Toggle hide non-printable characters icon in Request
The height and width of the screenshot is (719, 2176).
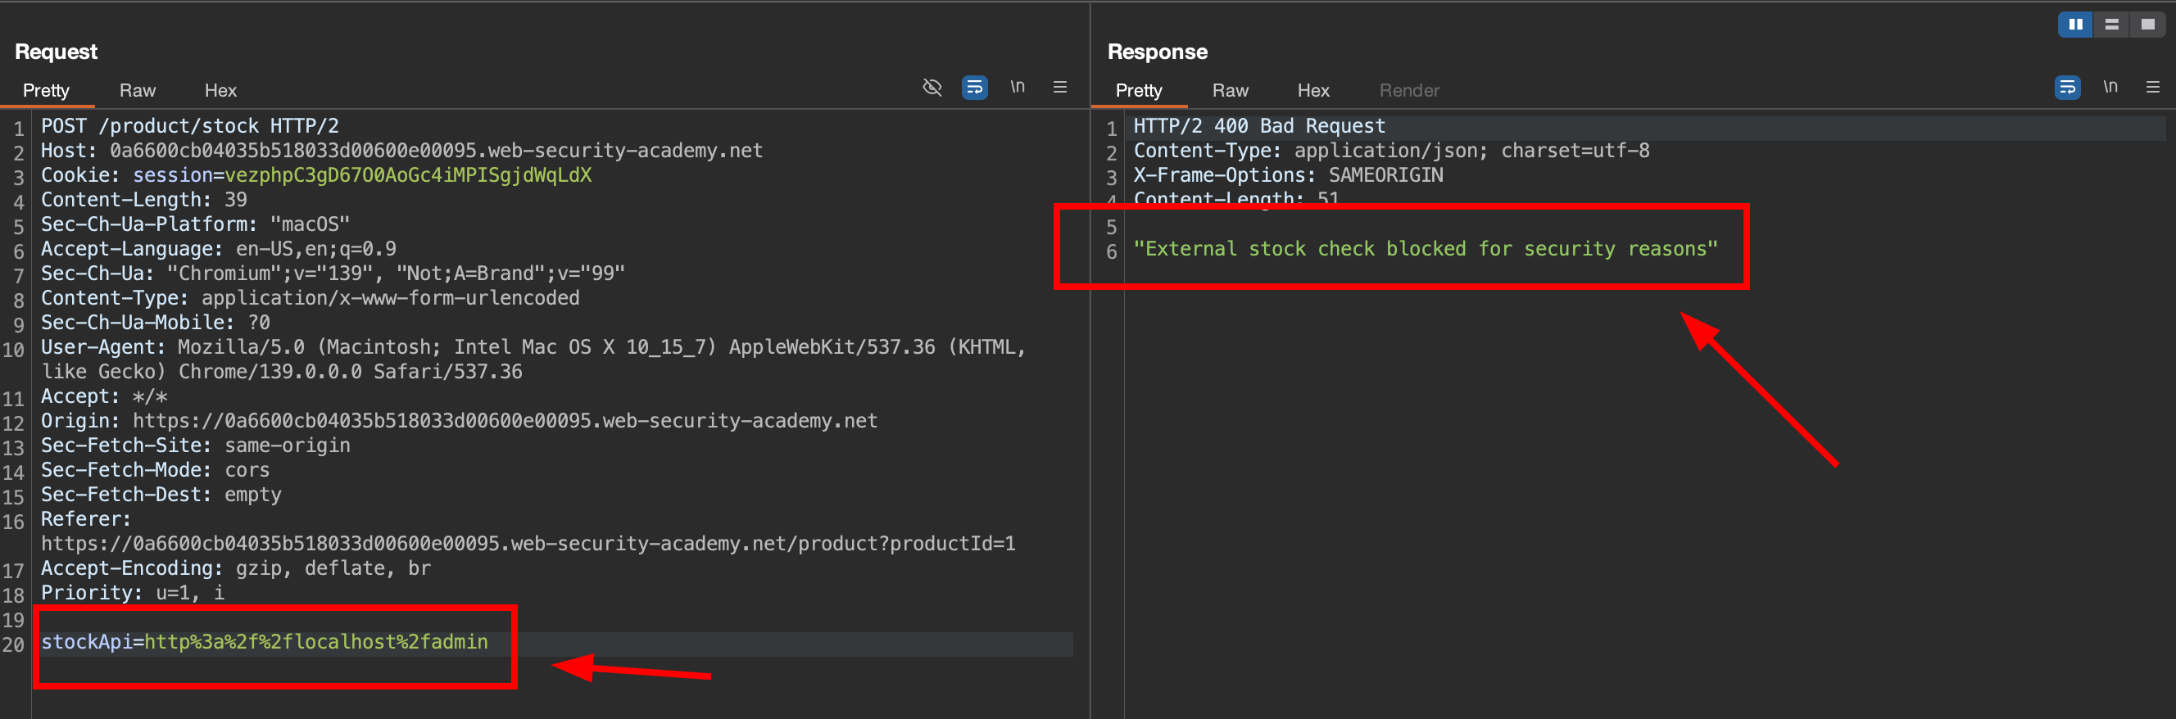[932, 87]
